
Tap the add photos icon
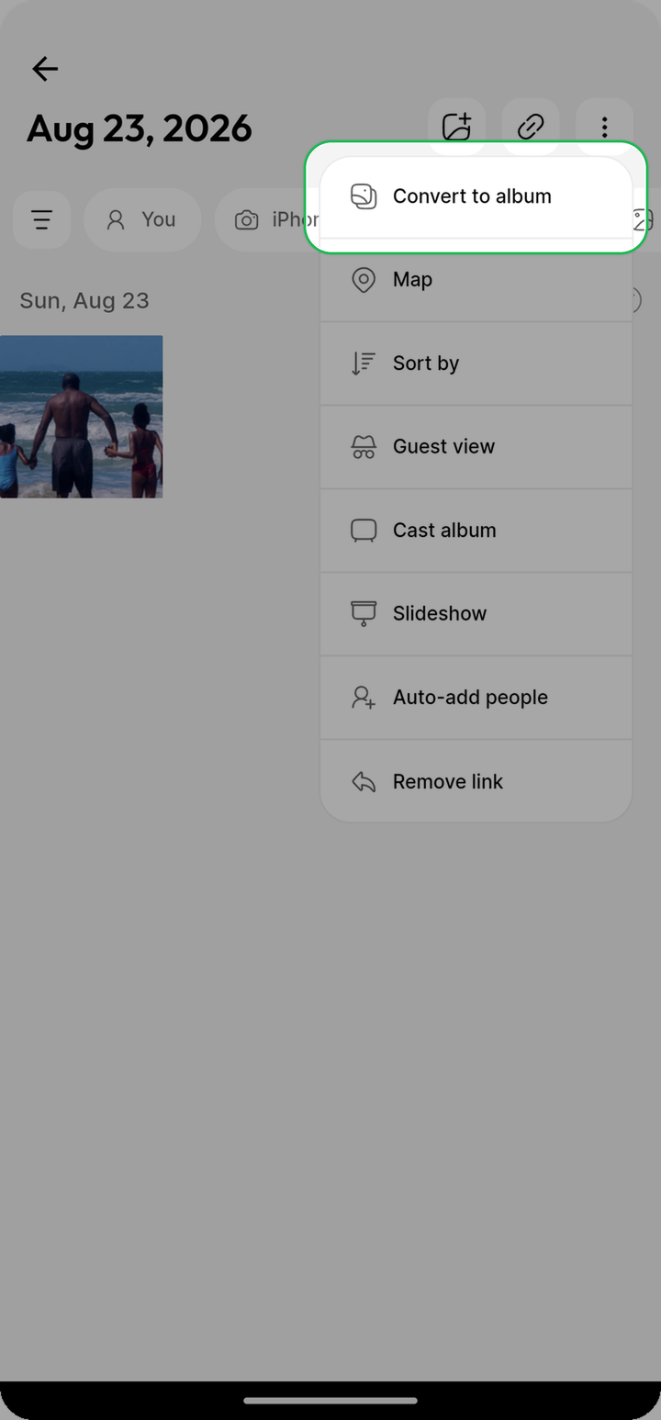tap(456, 127)
